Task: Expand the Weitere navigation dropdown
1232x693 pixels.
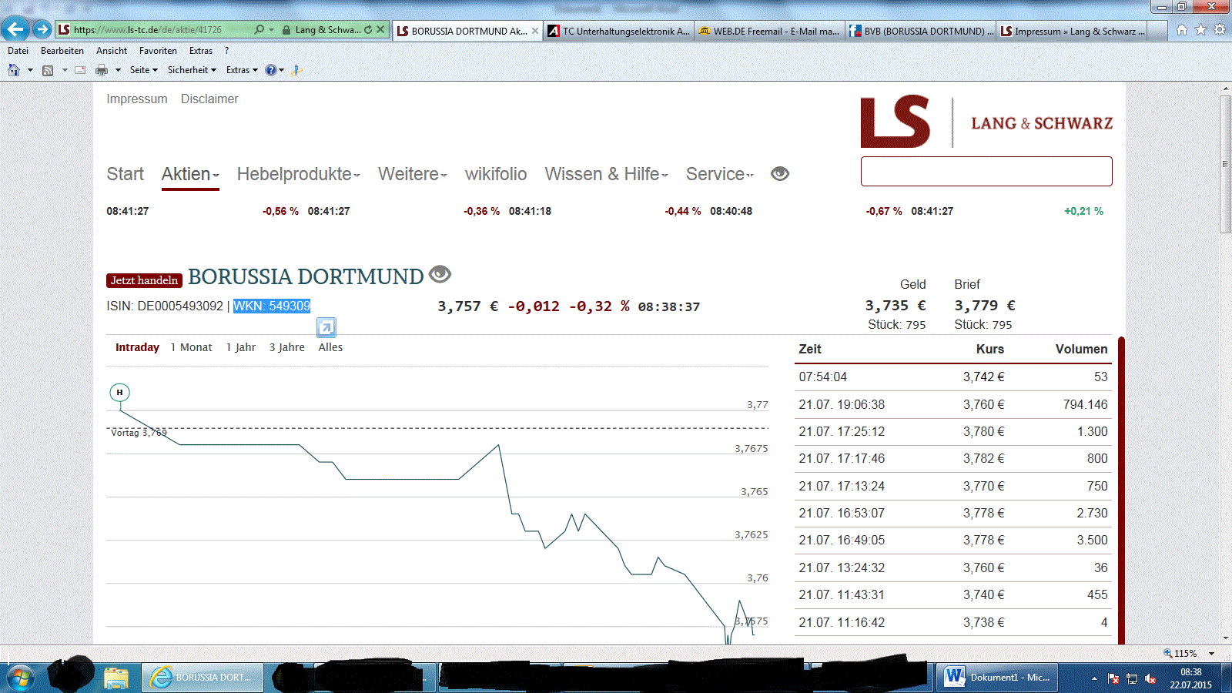Action: pyautogui.click(x=413, y=174)
